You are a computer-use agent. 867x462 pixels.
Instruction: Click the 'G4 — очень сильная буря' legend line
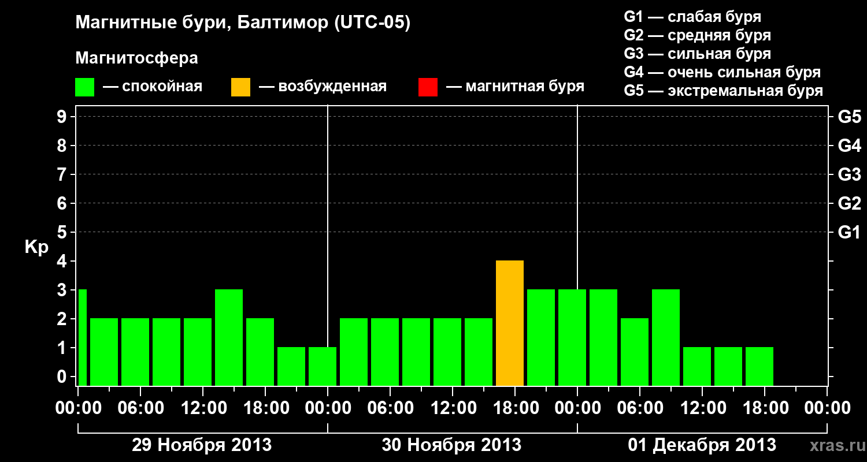click(722, 72)
